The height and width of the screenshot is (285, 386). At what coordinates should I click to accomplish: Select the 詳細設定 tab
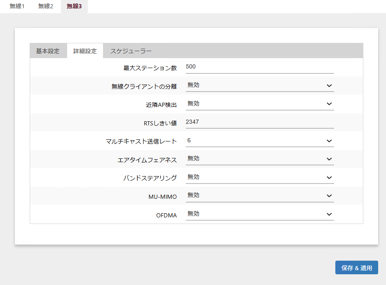click(x=85, y=51)
